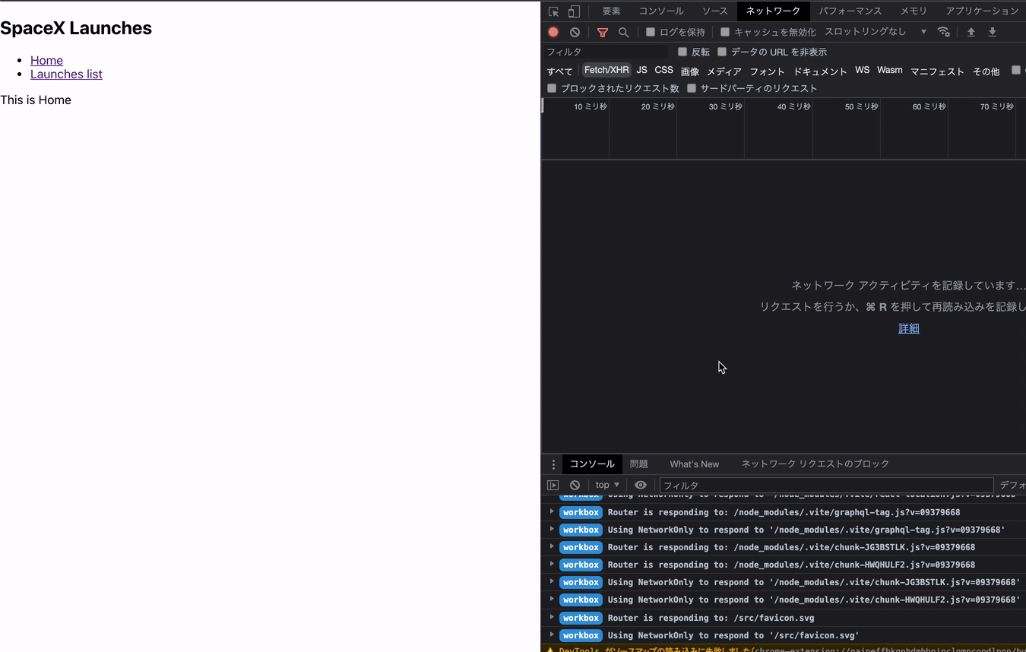This screenshot has height=652, width=1026.
Task: Stop recording with the red record button
Action: click(x=553, y=32)
